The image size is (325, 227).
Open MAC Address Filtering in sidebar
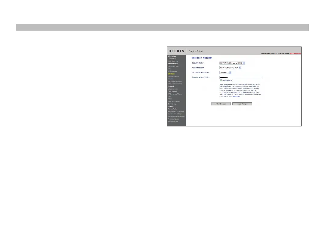(175, 94)
